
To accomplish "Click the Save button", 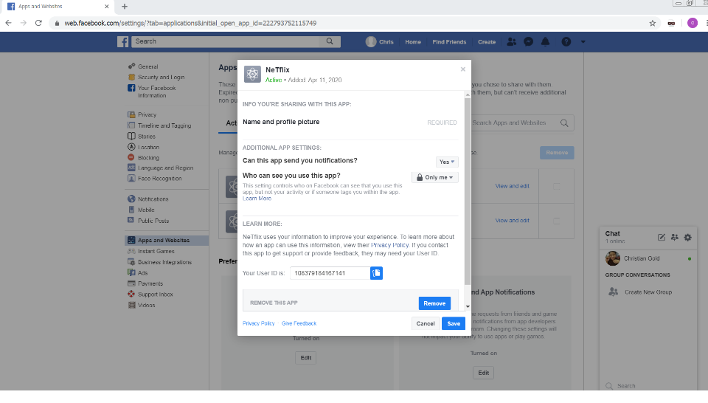I will point(454,323).
